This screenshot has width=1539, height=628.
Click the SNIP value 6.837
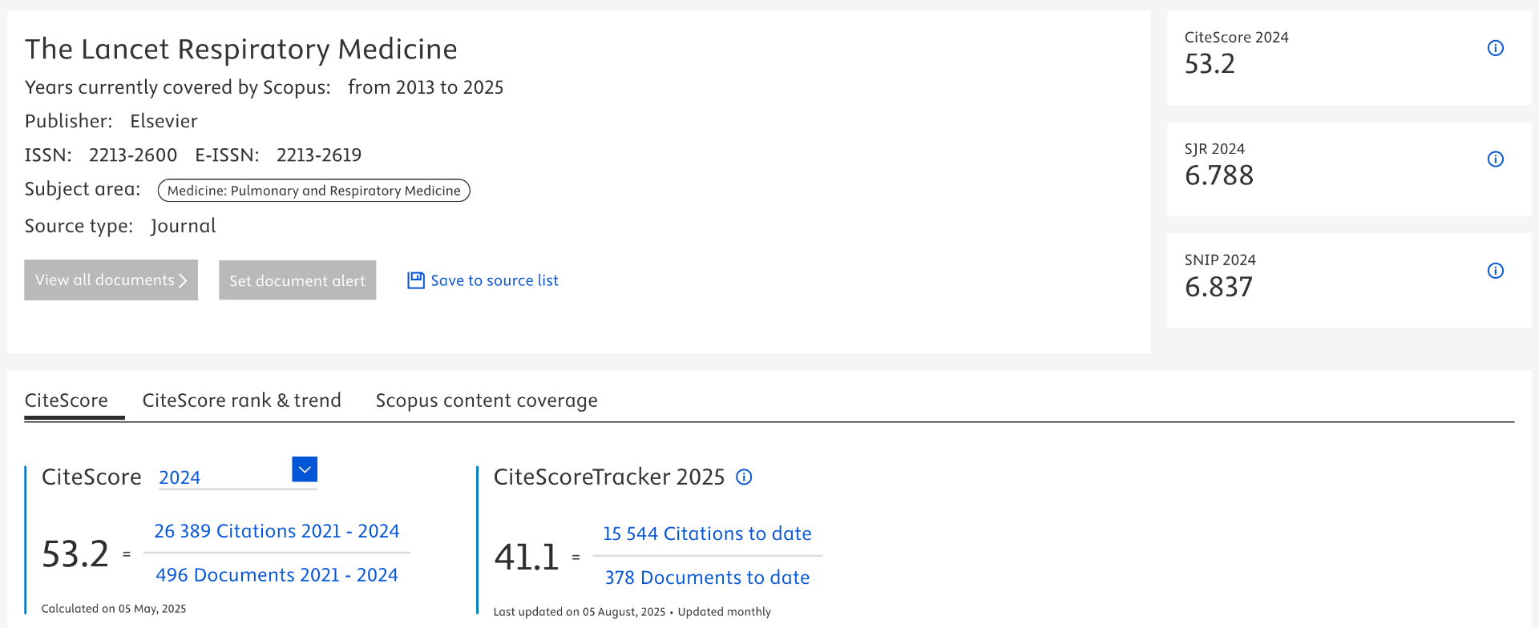pos(1218,287)
